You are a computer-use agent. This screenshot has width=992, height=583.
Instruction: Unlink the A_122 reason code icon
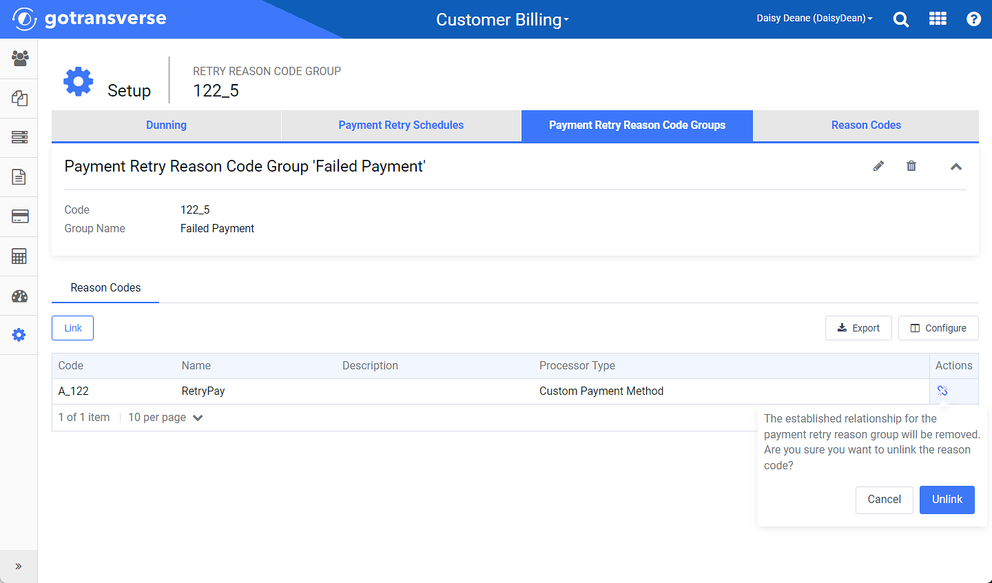(x=942, y=391)
